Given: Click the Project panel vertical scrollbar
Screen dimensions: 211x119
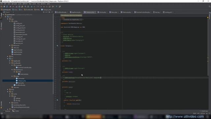Looking at the screenshot, I should point(53,54).
